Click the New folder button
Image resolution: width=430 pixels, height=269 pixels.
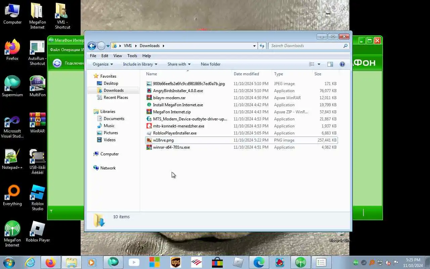(211, 64)
